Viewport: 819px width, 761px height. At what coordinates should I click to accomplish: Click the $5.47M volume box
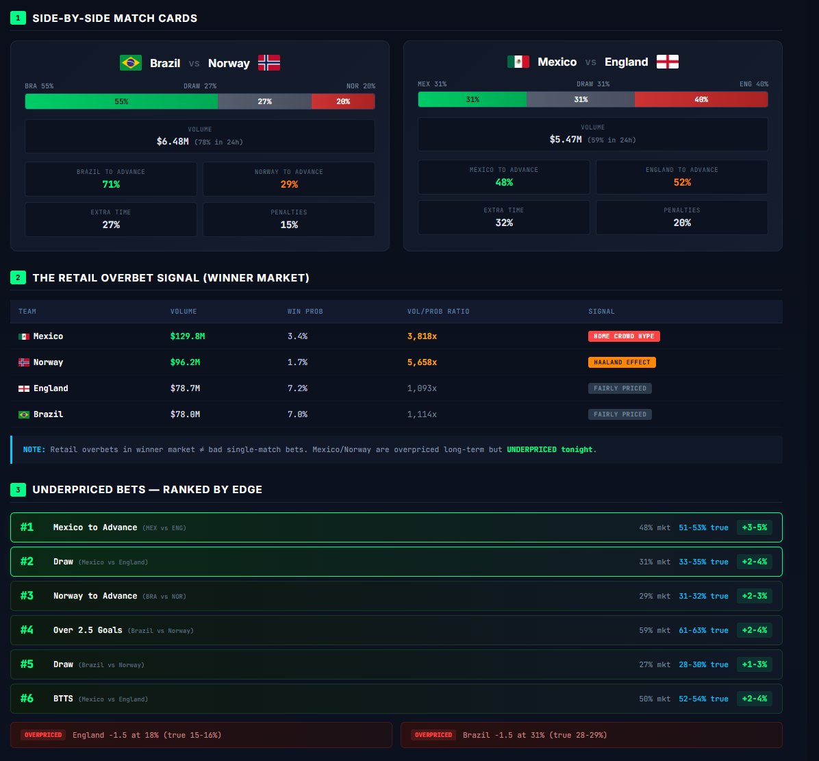tap(593, 134)
